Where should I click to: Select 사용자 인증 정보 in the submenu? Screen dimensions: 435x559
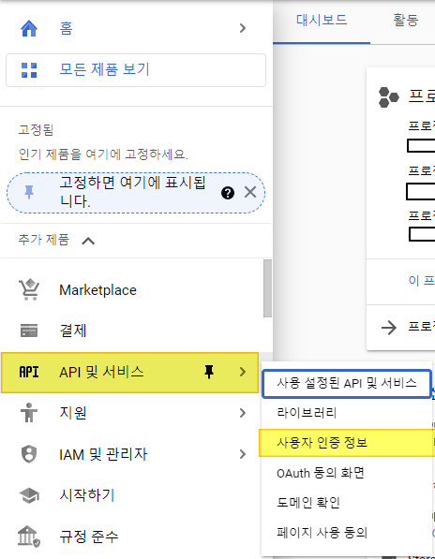pyautogui.click(x=347, y=443)
